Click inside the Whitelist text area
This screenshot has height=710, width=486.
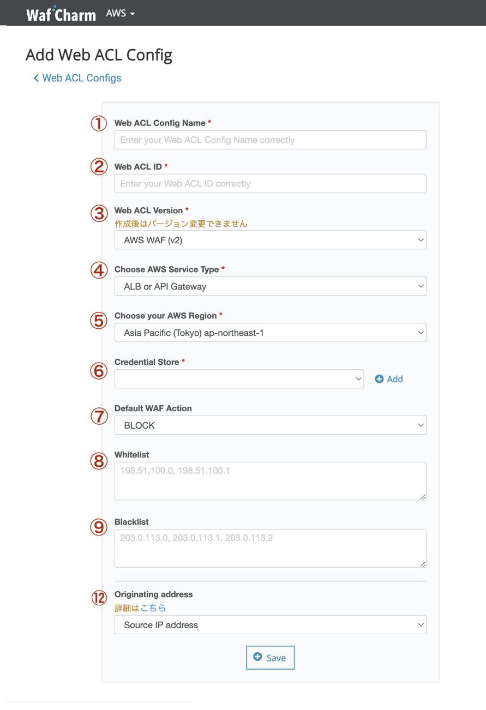tap(270, 481)
